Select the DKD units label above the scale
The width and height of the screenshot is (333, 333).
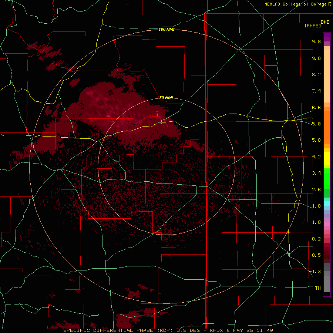pyautogui.click(x=325, y=22)
